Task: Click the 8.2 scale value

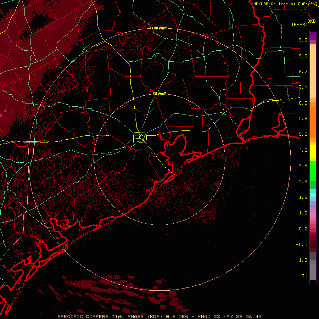Action: pyautogui.click(x=303, y=72)
